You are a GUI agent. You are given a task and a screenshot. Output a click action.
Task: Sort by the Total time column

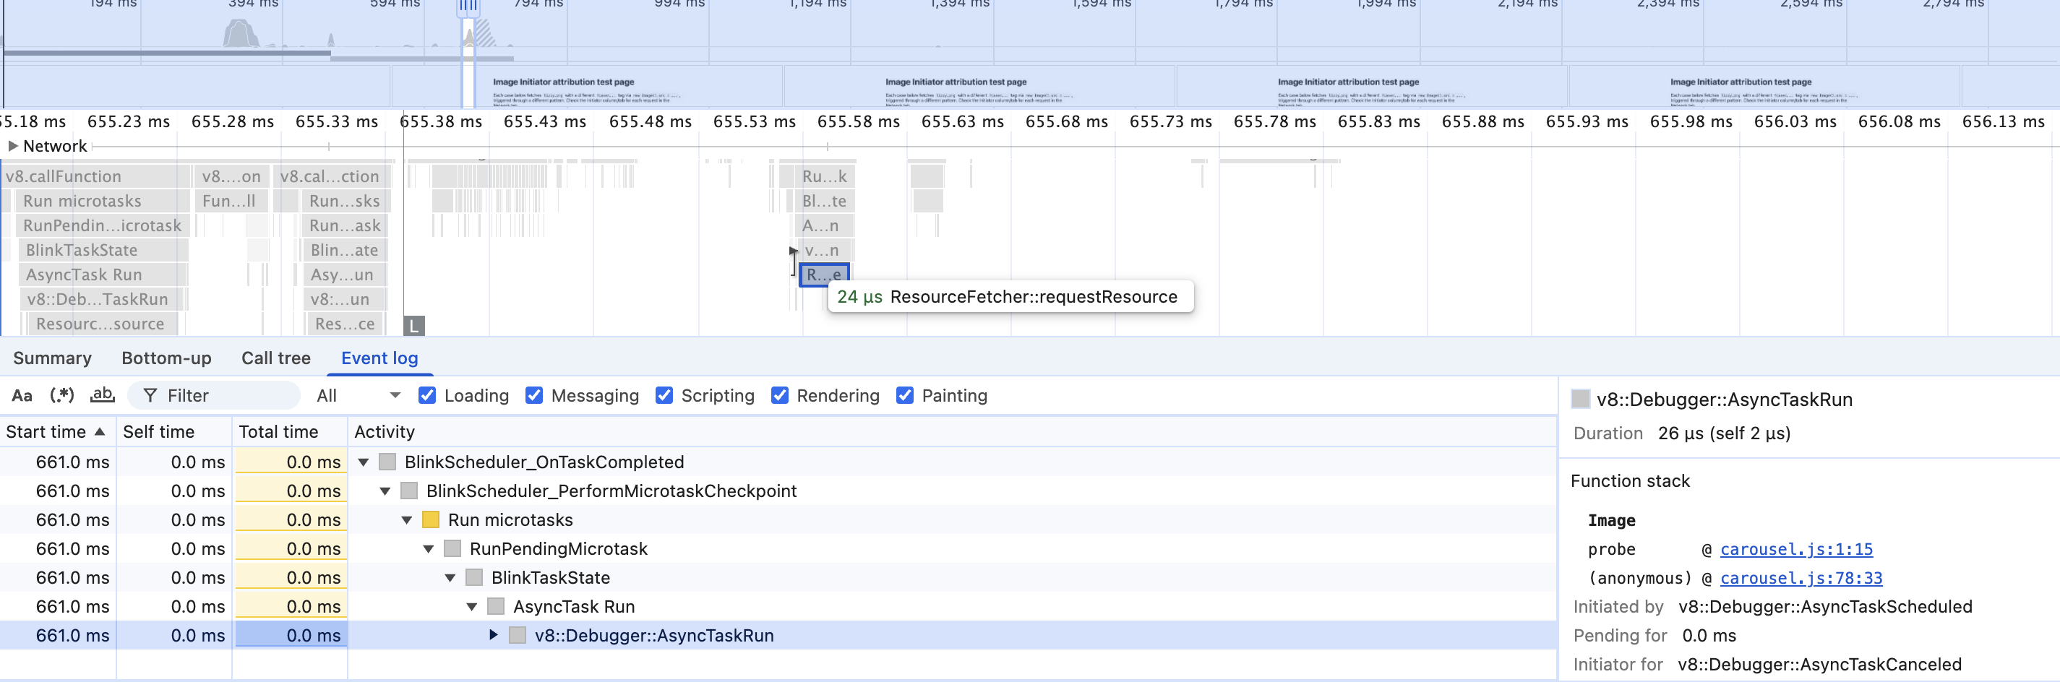[291, 432]
